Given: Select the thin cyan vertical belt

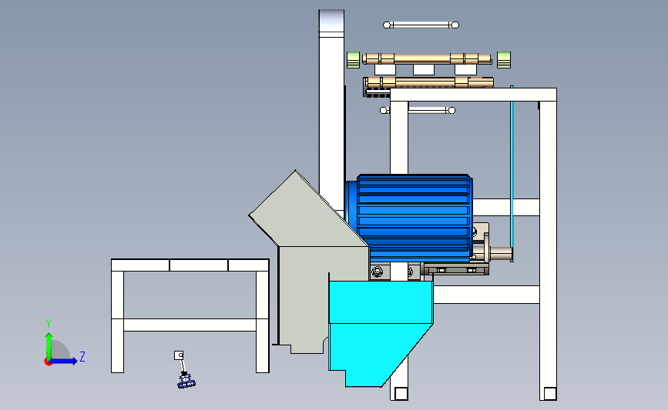Looking at the screenshot, I should (512, 174).
